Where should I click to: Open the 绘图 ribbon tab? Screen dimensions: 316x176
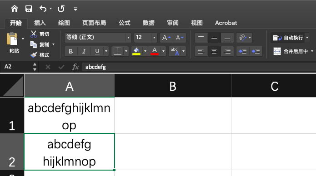[x=64, y=23]
